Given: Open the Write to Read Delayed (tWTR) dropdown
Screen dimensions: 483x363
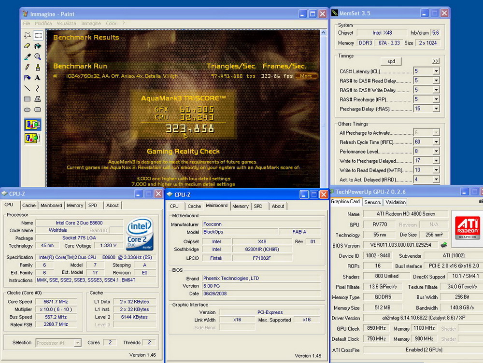Looking at the screenshot, I should coord(436,170).
